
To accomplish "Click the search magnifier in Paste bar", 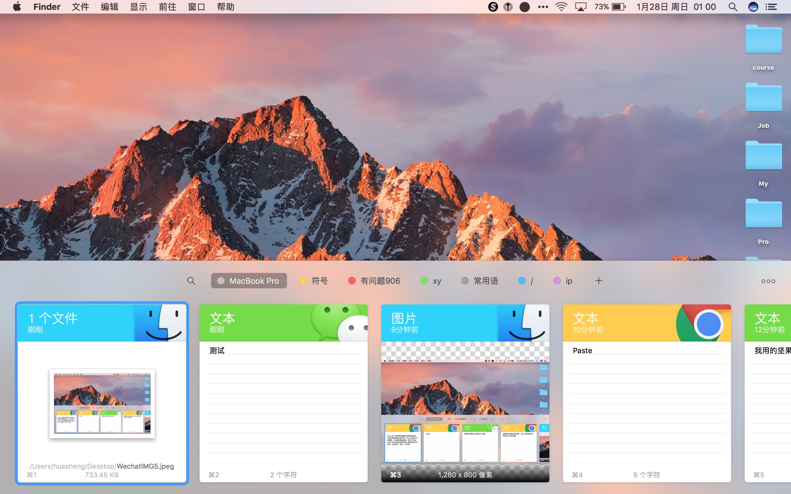I will 191,281.
